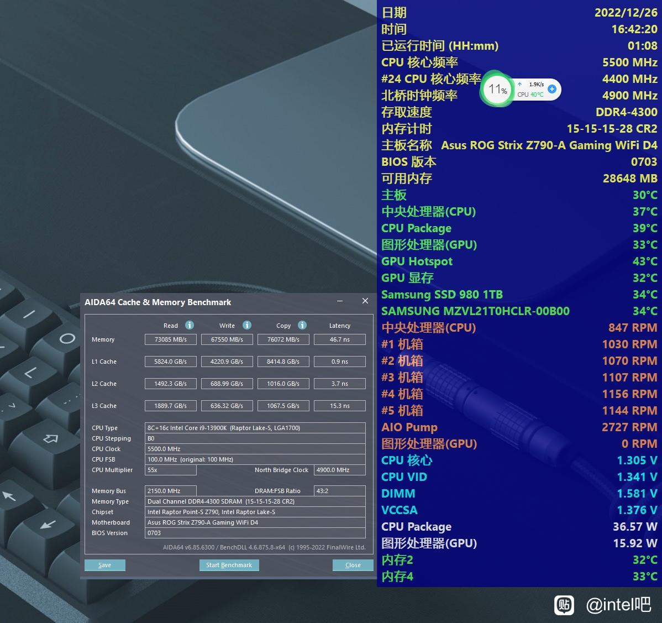Click the 1.9K/s network speed on widget
The image size is (662, 623).
click(x=537, y=85)
